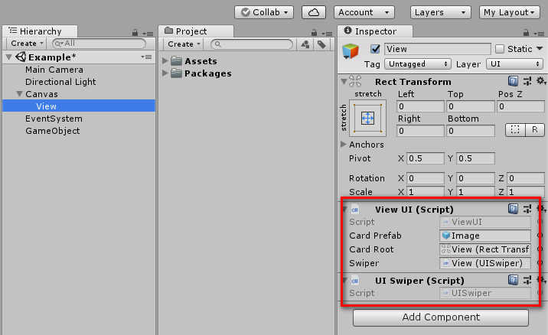The width and height of the screenshot is (548, 335).
Task: Click the Rotation Z field
Action: click(x=525, y=178)
